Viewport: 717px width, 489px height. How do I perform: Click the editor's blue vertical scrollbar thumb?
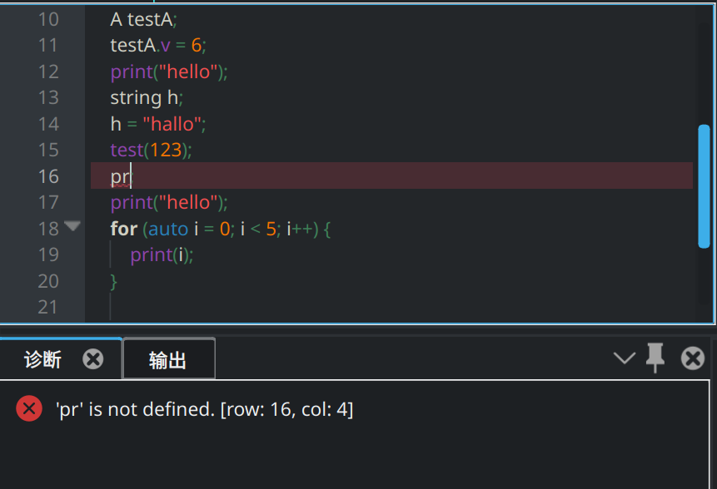(x=704, y=185)
